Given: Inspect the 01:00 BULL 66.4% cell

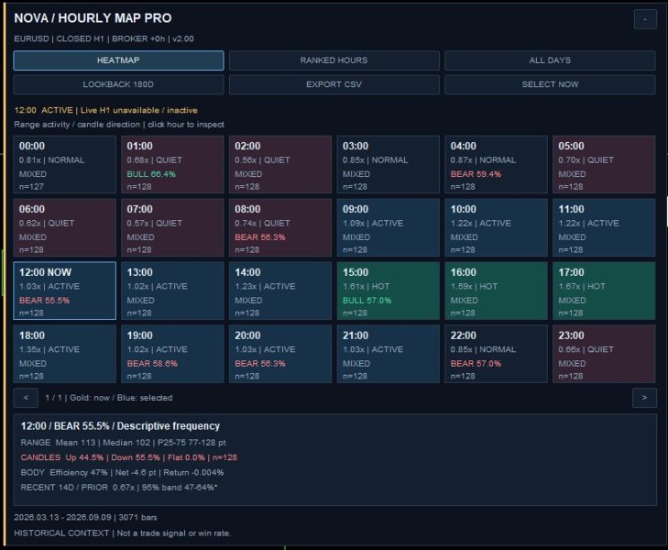Looking at the screenshot, I should (x=172, y=165).
